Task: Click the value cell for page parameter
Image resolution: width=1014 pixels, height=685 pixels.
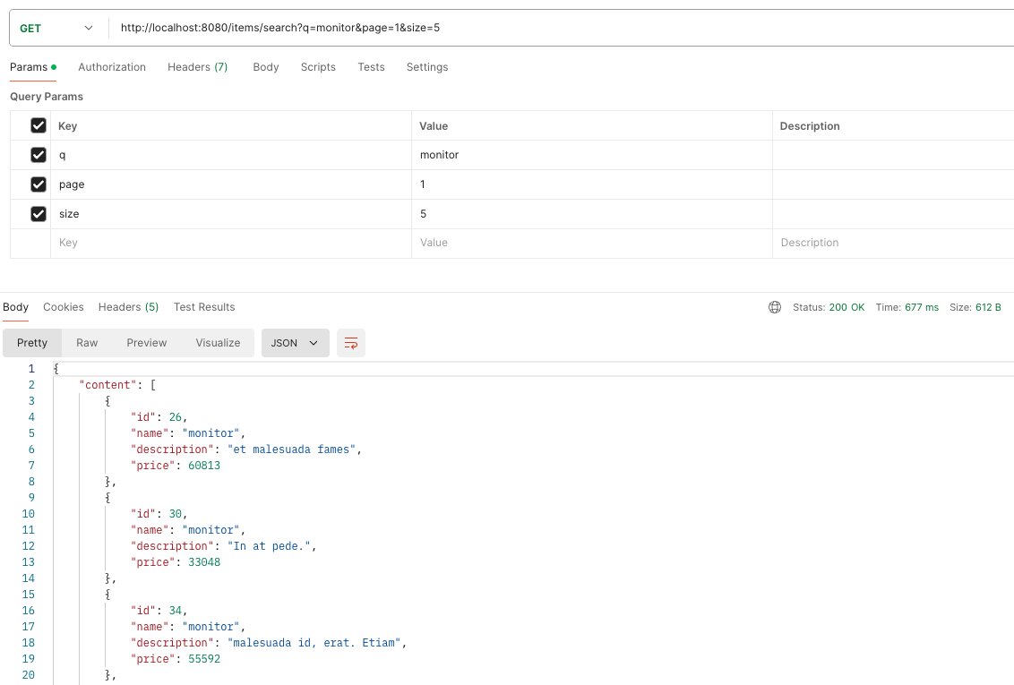Action: 592,184
